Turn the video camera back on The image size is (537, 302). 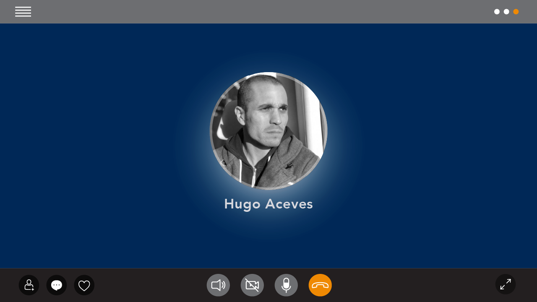coord(252,285)
